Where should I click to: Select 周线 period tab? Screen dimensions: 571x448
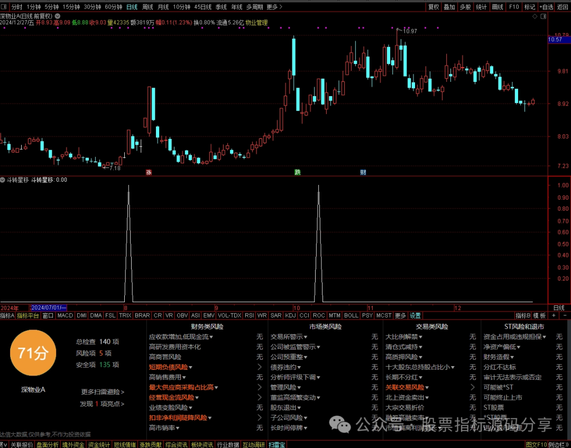tap(148, 7)
